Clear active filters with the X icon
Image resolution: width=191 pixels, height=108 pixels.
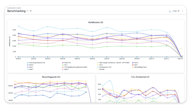pos(170,11)
